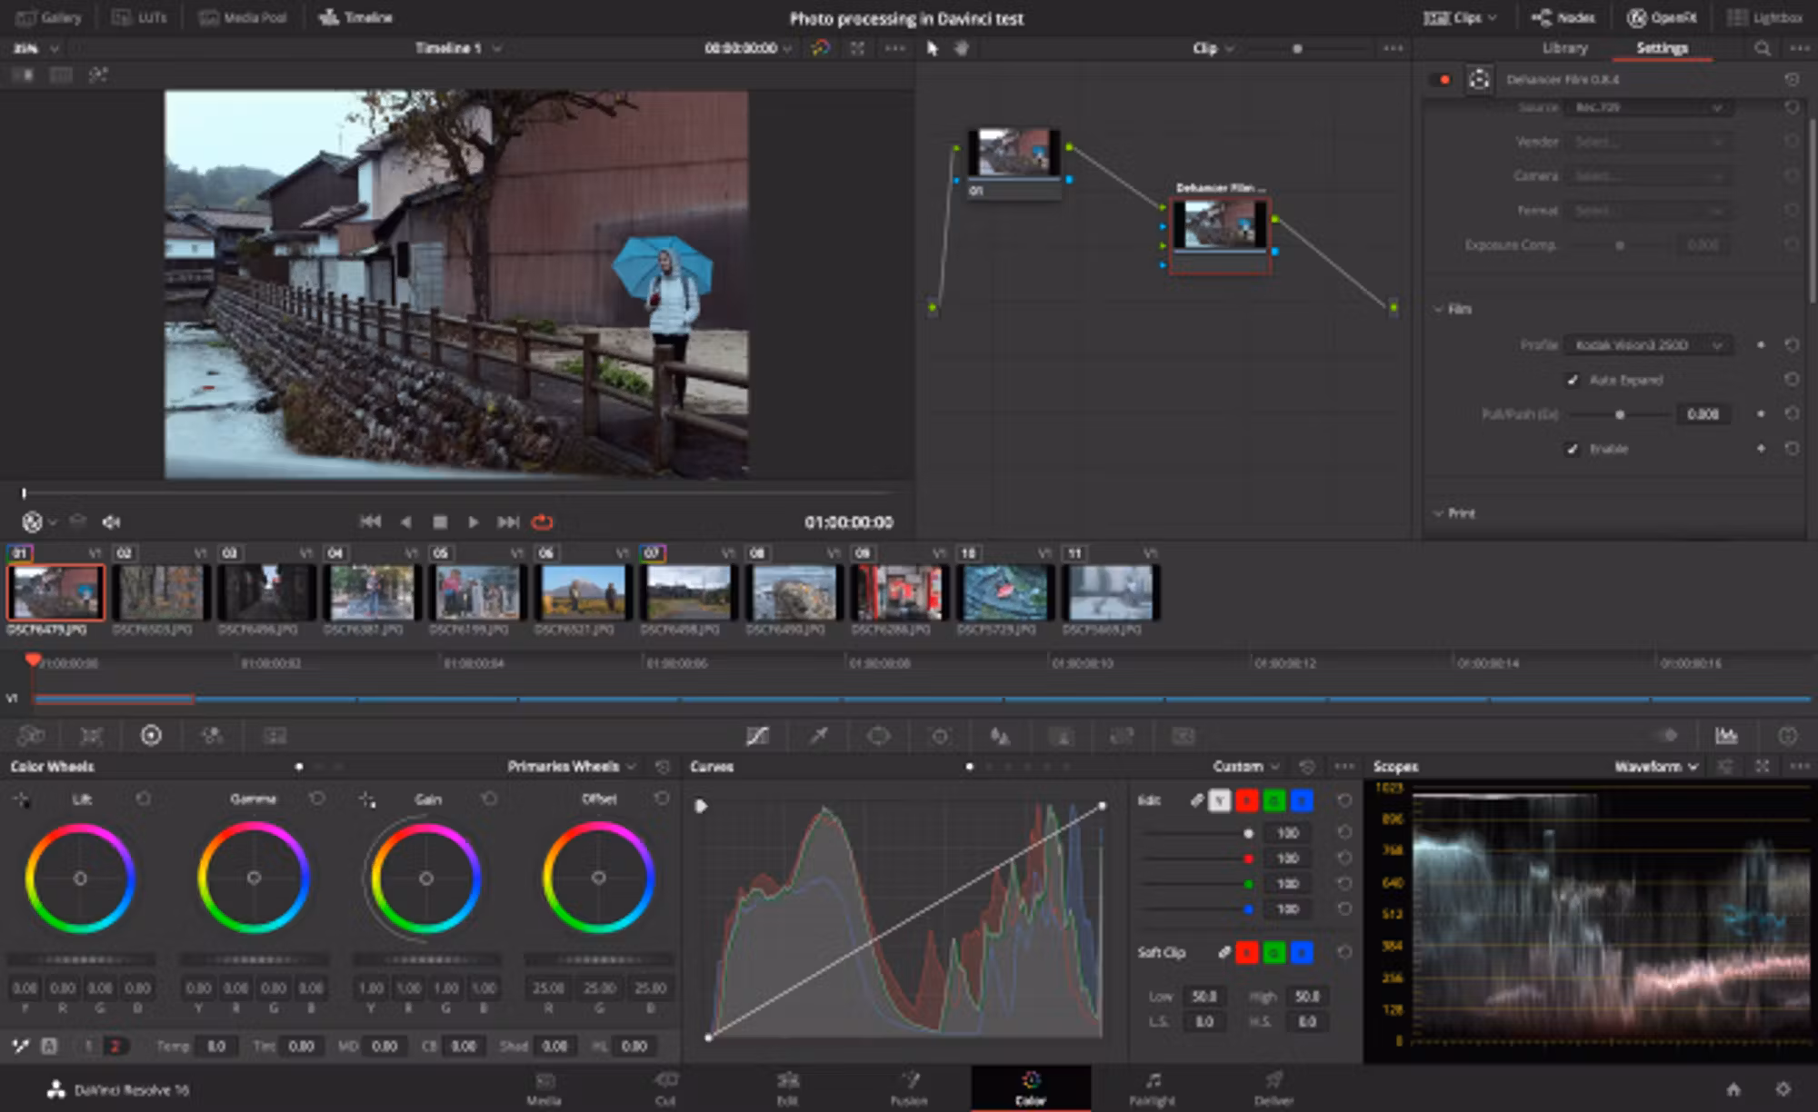The height and width of the screenshot is (1112, 1818).
Task: Toggle loop playback button
Action: point(542,521)
